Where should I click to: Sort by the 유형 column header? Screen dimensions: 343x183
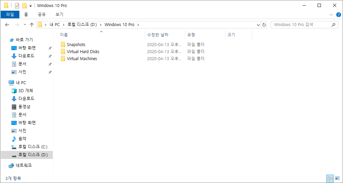[205, 35]
